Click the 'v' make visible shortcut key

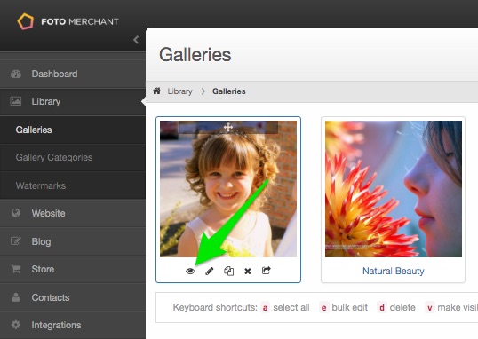[429, 308]
